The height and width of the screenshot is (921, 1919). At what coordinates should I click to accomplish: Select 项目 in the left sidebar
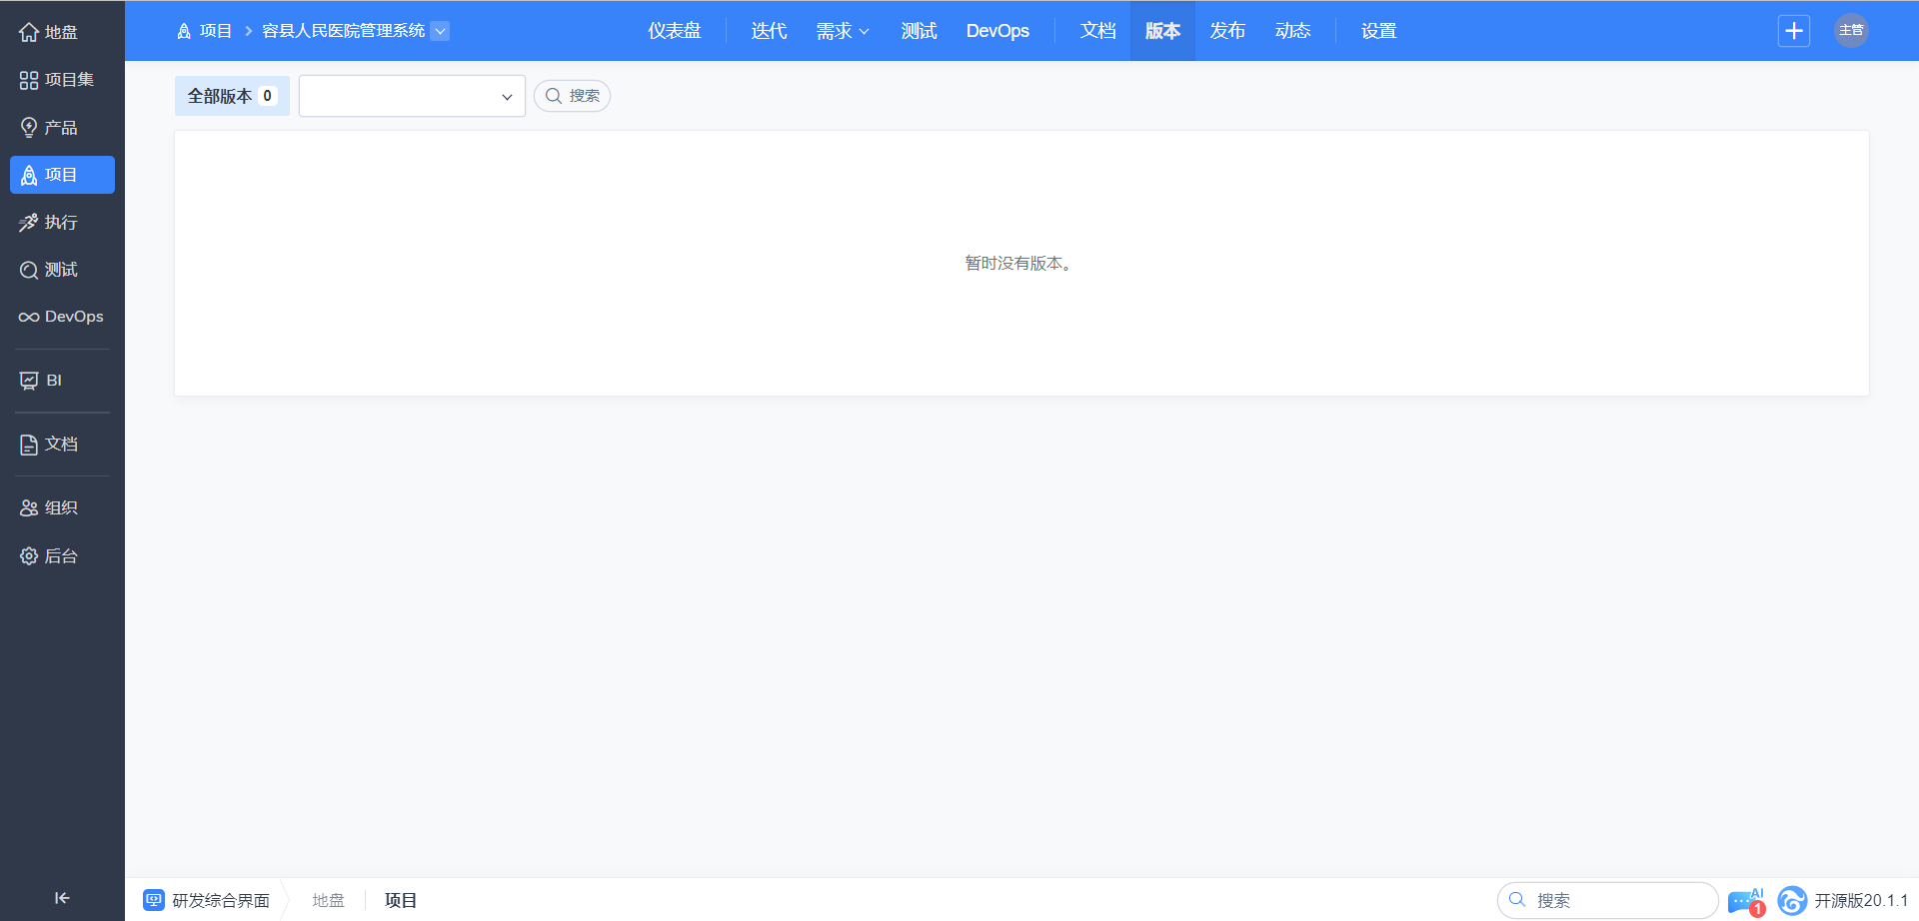tap(62, 175)
